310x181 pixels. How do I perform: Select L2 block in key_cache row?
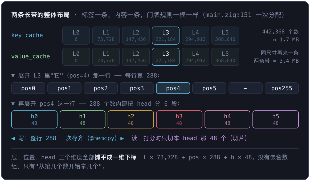coord(136,36)
